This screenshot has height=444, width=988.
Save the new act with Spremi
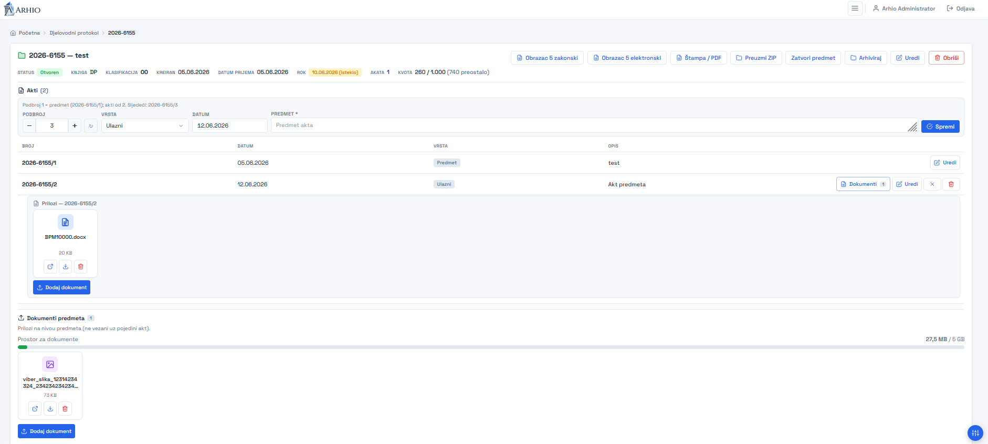(940, 126)
